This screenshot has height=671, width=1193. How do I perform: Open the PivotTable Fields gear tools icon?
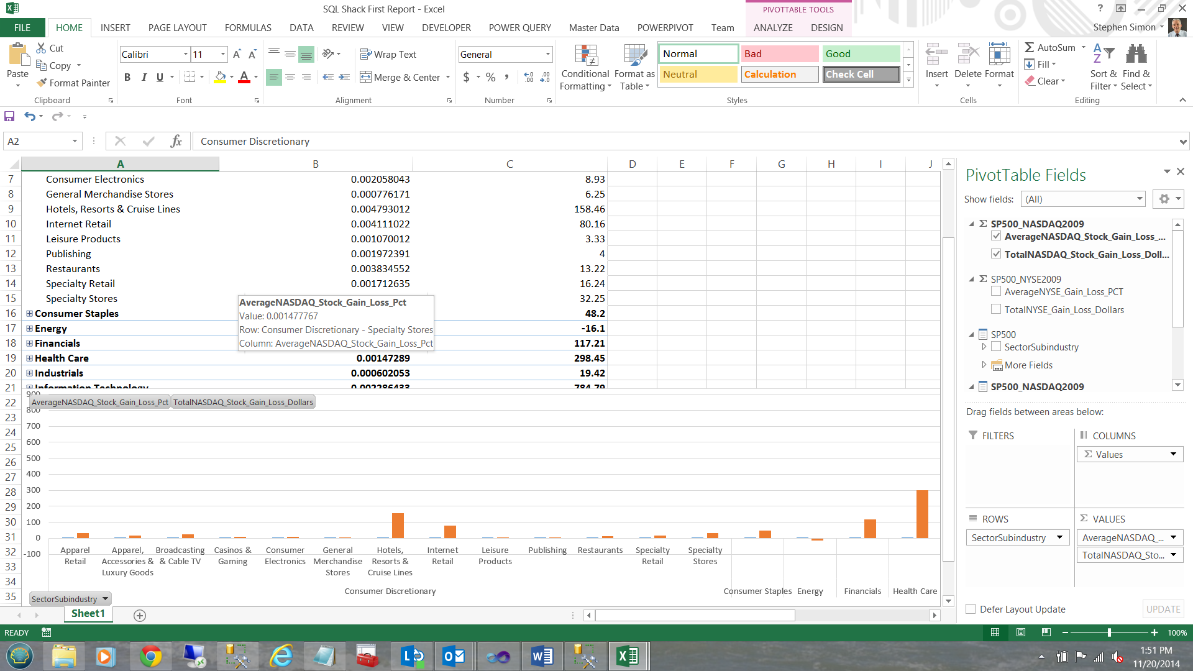pyautogui.click(x=1164, y=199)
